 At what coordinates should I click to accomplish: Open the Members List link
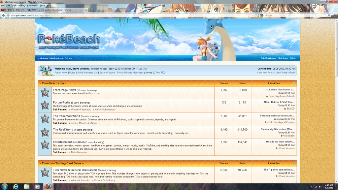(90, 73)
